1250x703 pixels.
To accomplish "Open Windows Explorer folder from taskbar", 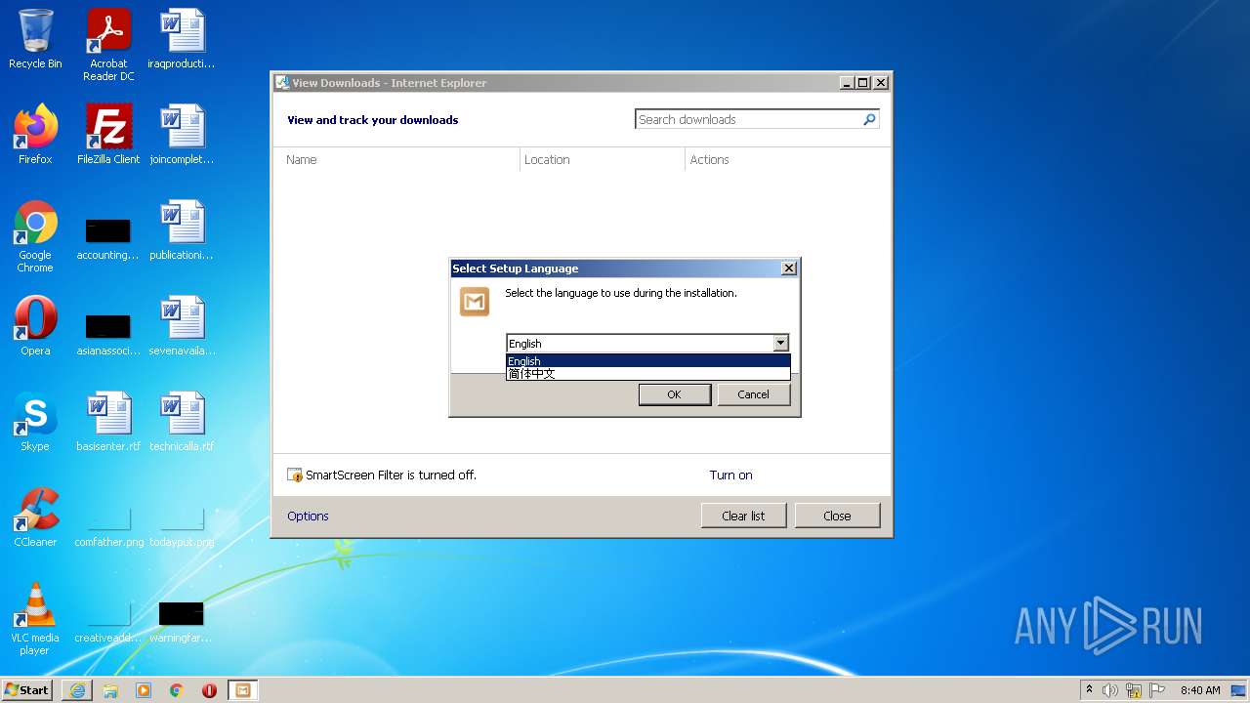I will click(x=110, y=690).
